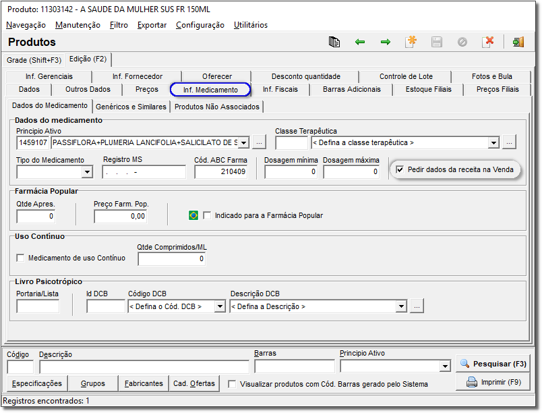This screenshot has width=542, height=413.
Task: Click ellipsis button beside Principio Ativo
Action: 260,142
